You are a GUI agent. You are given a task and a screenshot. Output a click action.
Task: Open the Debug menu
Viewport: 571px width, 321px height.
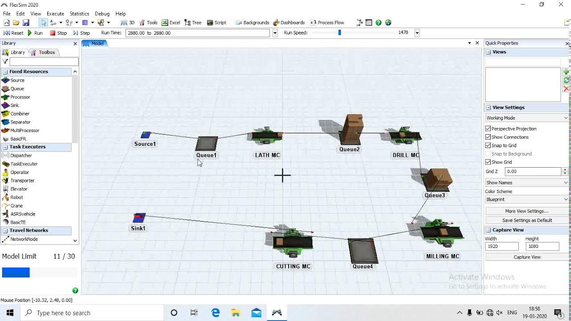tap(102, 14)
